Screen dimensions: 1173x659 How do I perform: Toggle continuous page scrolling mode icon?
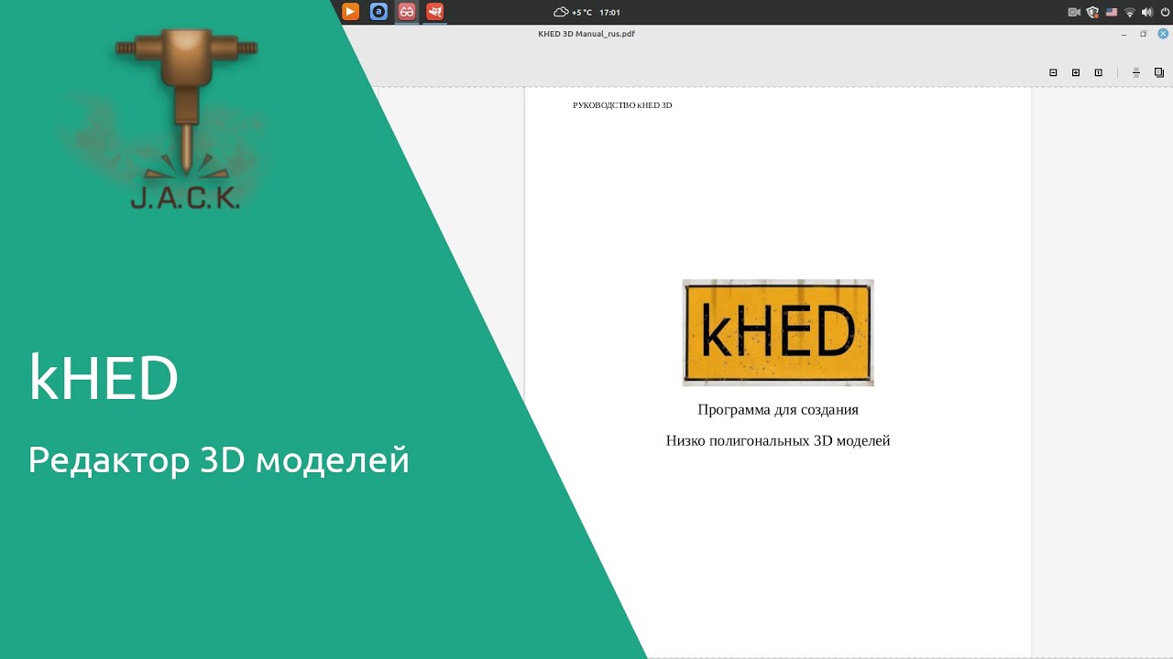pyautogui.click(x=1136, y=72)
